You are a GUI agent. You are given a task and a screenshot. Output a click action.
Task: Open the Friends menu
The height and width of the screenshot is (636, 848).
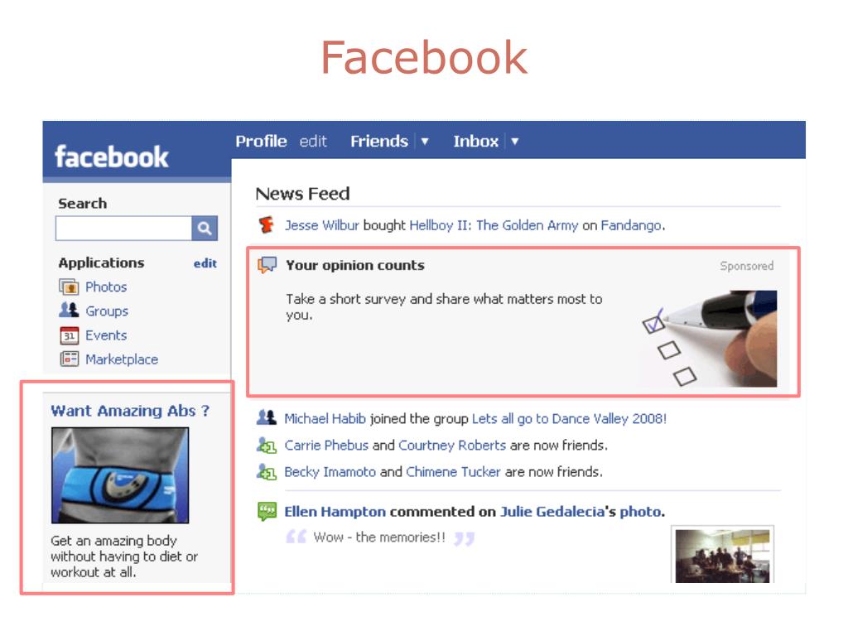(378, 141)
